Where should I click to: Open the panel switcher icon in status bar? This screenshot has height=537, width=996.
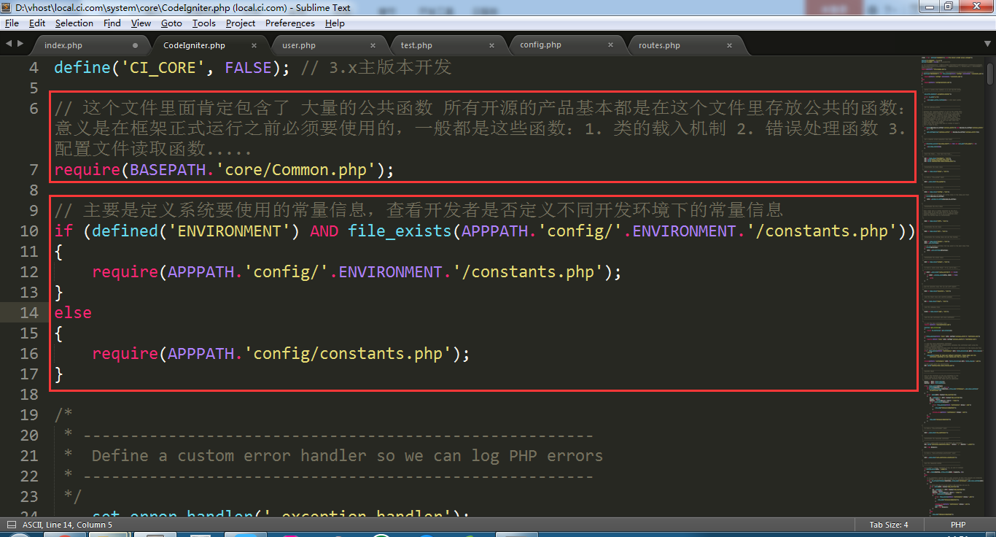11,525
